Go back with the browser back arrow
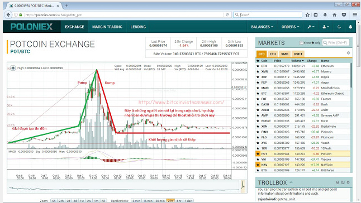 [8, 14]
